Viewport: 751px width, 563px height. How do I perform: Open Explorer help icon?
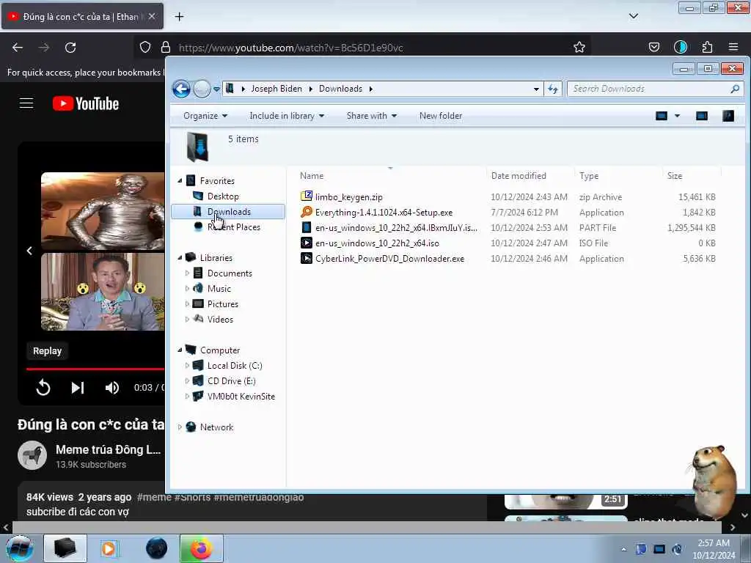[x=728, y=116]
